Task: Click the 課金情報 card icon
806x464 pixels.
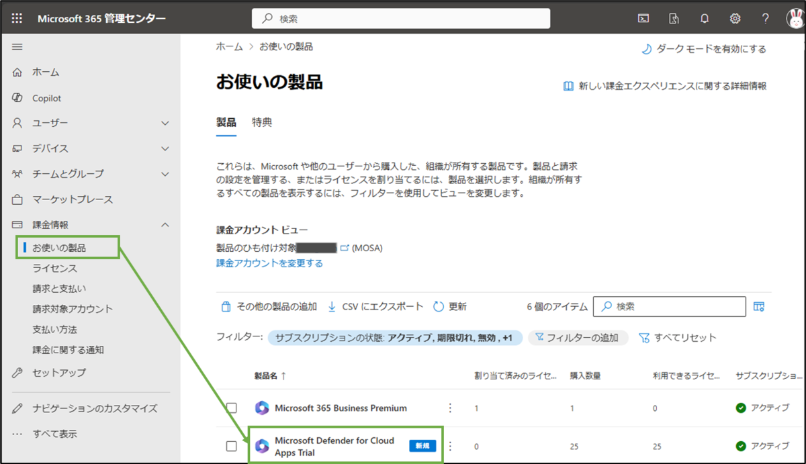Action: coord(17,225)
